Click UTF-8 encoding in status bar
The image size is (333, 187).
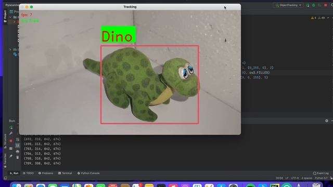tap(295, 178)
